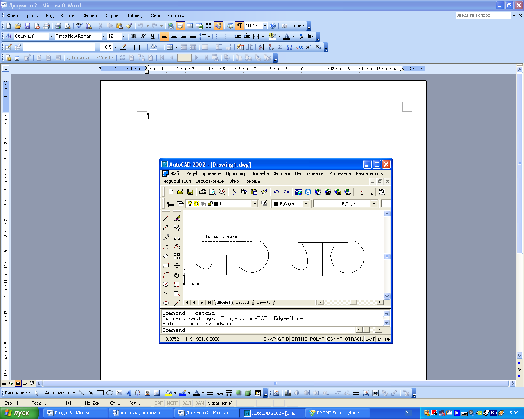Click the numbered list icon in Word

coord(219,36)
